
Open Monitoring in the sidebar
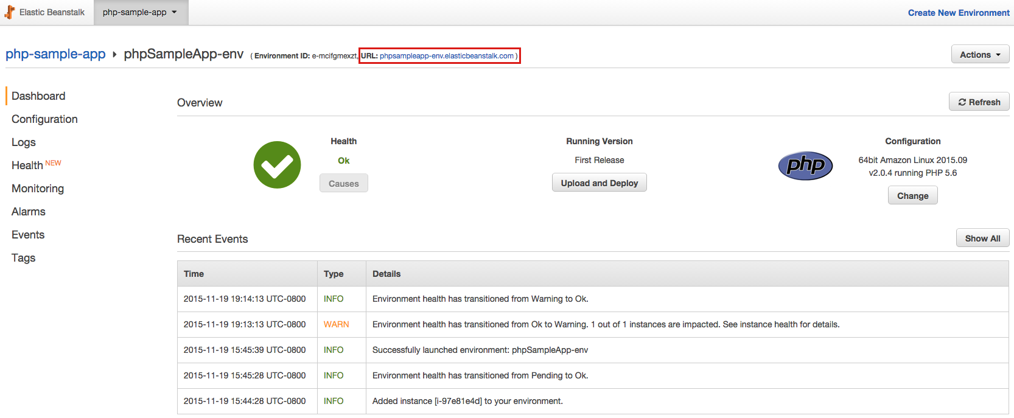38,189
